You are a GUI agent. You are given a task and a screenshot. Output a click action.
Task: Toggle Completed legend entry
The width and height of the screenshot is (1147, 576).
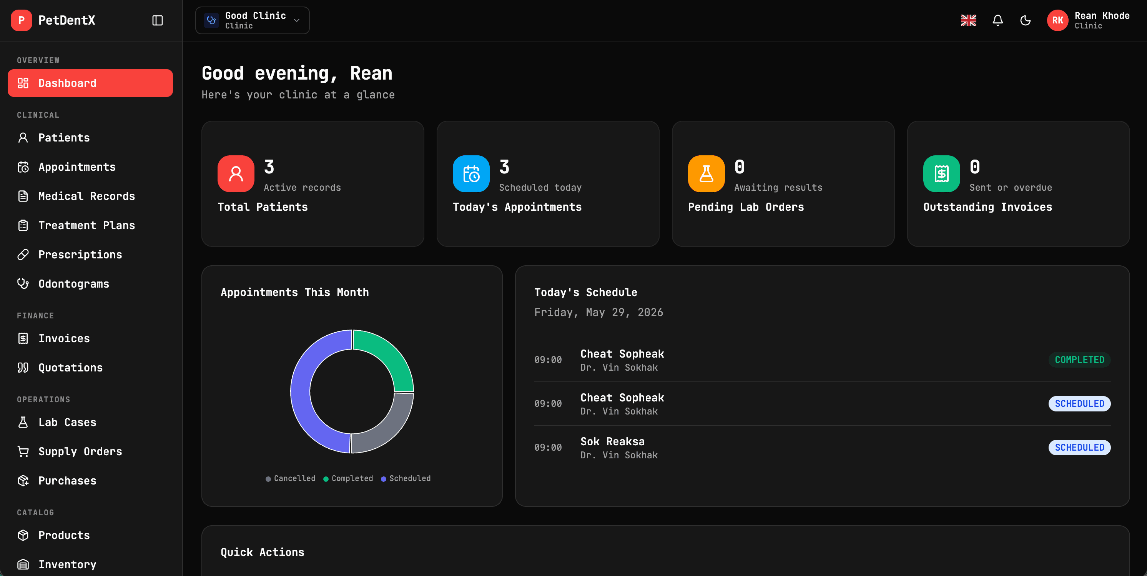coord(348,478)
